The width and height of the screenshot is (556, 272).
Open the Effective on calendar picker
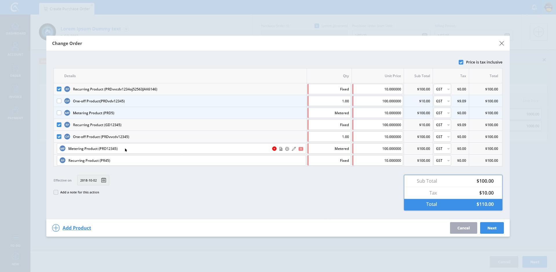click(104, 180)
